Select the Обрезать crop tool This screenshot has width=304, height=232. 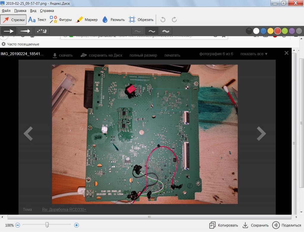coord(141,20)
